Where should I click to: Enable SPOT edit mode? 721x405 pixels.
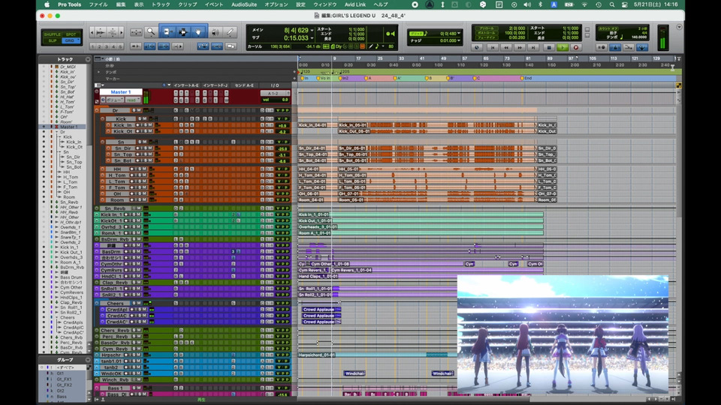71,34
